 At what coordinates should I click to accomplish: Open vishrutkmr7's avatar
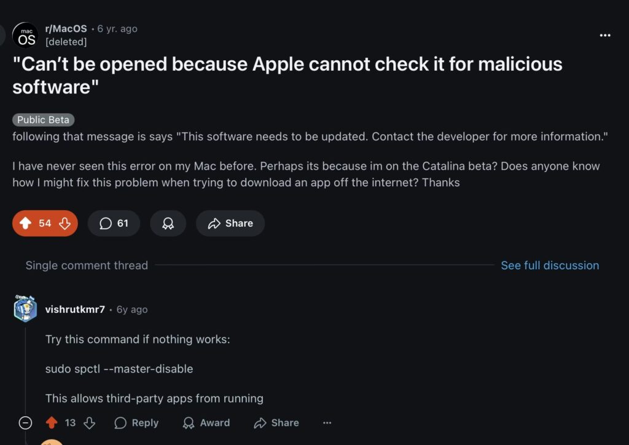click(x=25, y=309)
